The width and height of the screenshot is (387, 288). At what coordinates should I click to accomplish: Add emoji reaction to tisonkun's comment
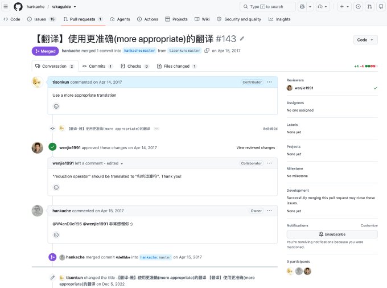click(56, 106)
